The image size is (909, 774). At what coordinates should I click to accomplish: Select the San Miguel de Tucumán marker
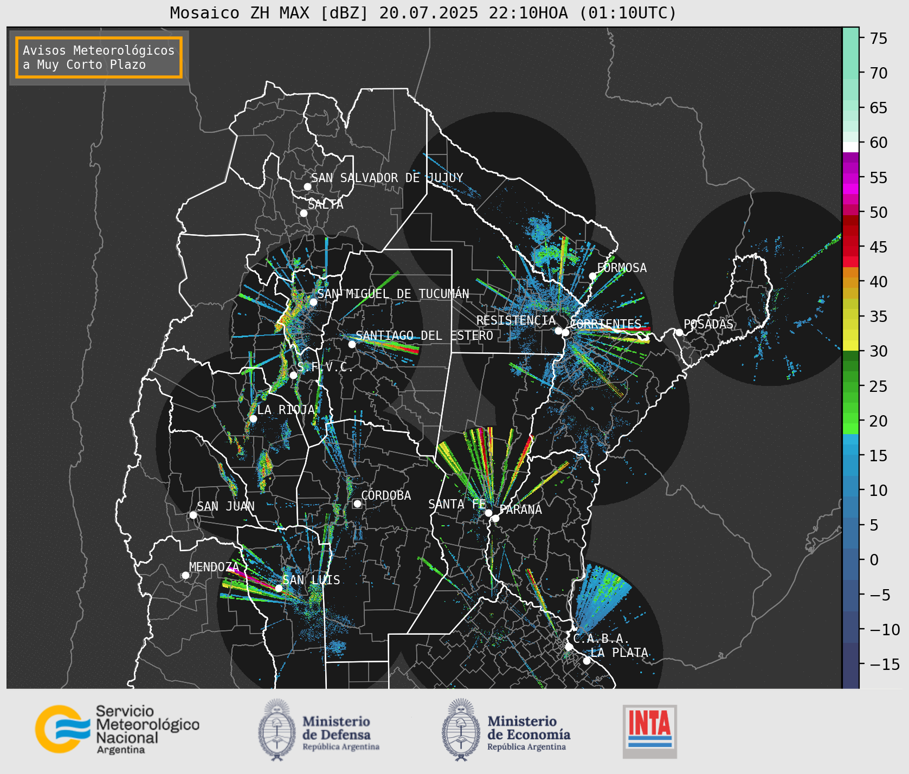click(x=313, y=302)
